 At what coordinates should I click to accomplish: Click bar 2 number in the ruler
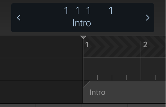[x=145, y=45]
